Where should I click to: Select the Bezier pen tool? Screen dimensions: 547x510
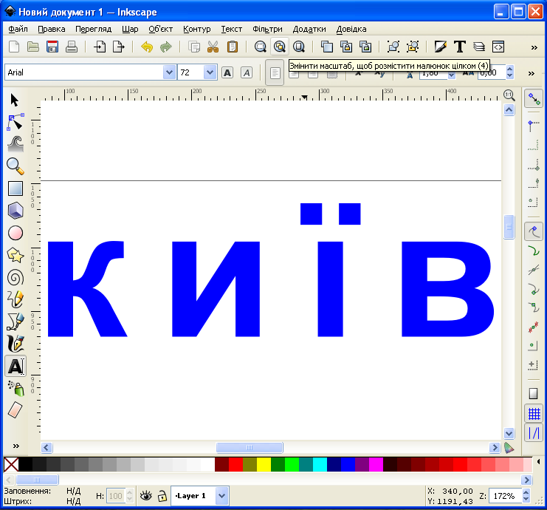[16, 322]
